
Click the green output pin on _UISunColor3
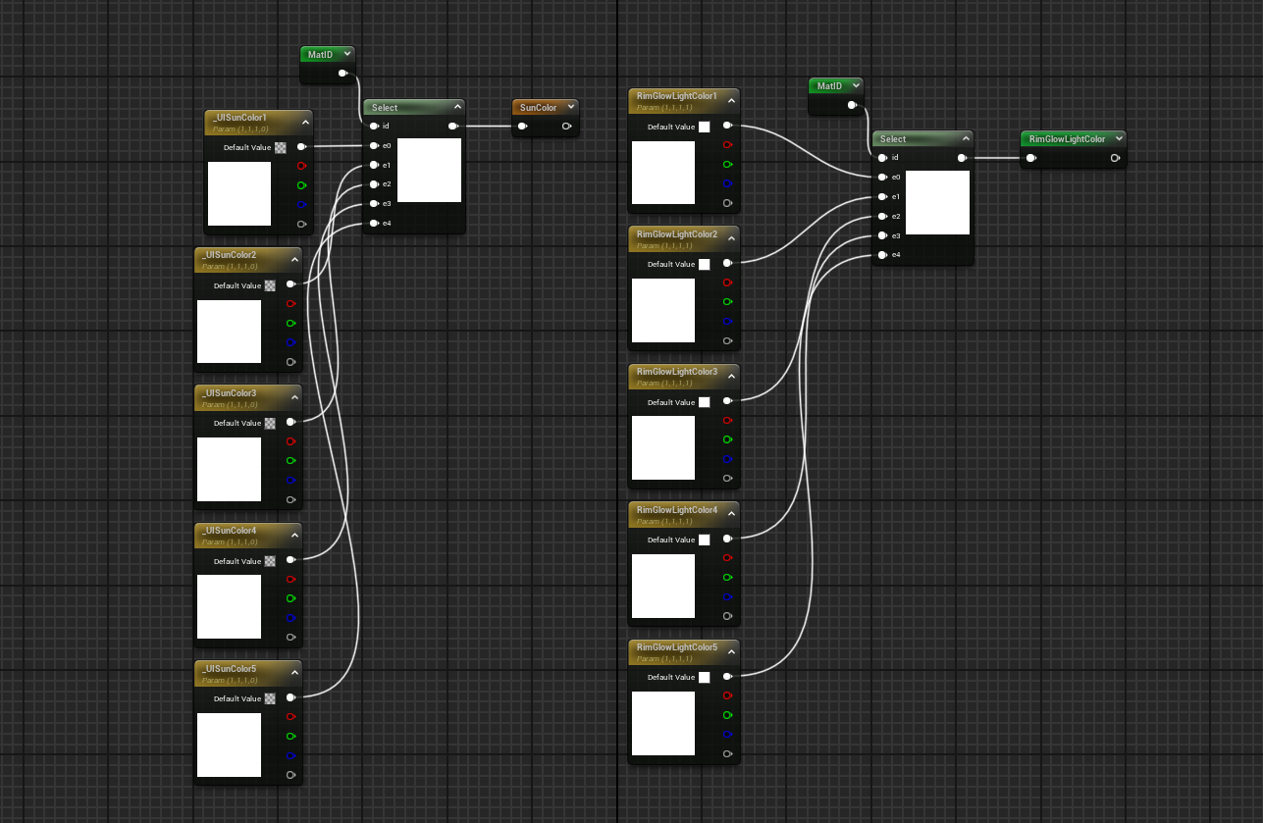point(290,461)
